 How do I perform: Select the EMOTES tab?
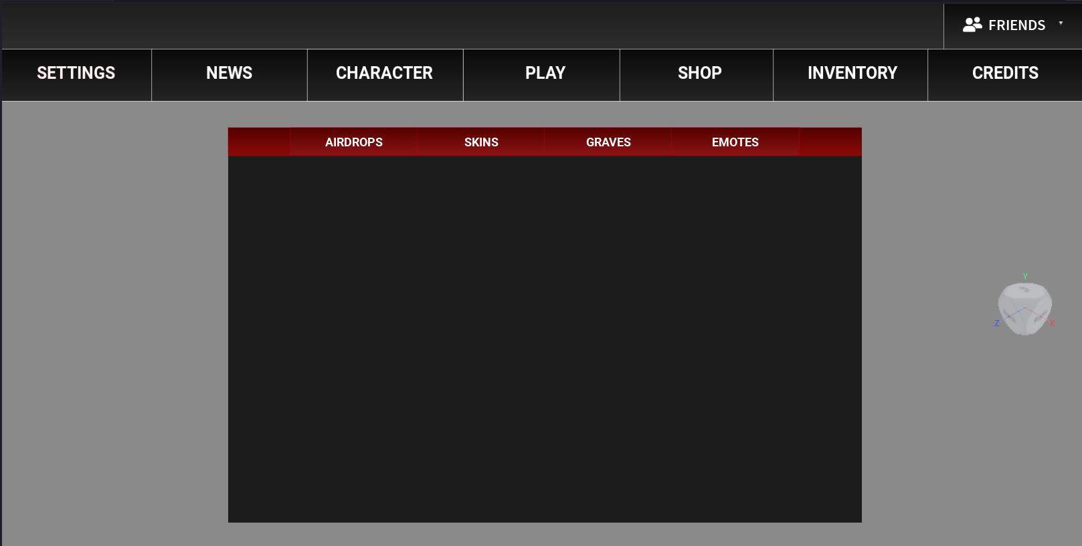[x=735, y=142]
